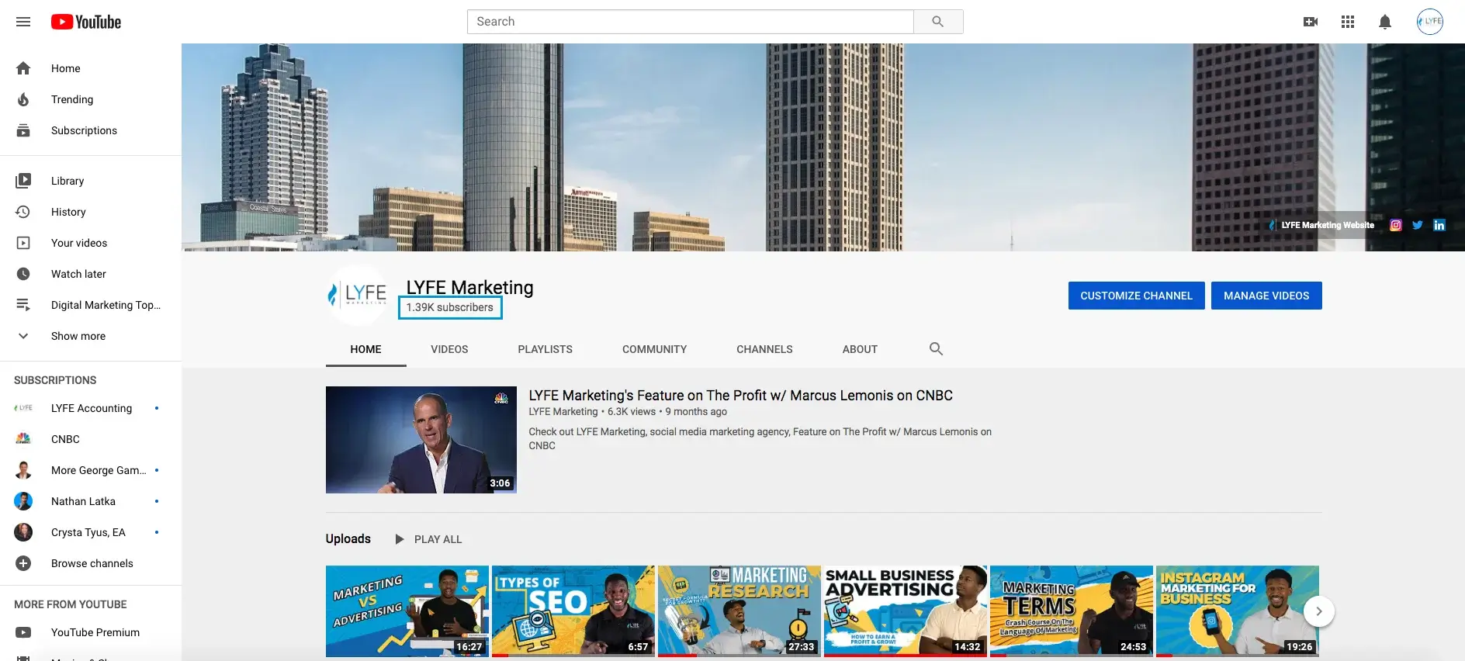Switch to the ABOUT tab
This screenshot has width=1465, height=661.
pos(860,349)
